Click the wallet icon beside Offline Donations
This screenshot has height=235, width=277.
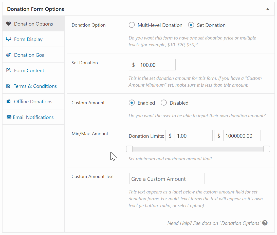pyautogui.click(x=8, y=101)
